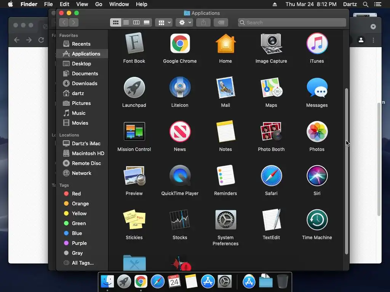Select the TextEdit app icon
The height and width of the screenshot is (292, 390).
point(271,219)
